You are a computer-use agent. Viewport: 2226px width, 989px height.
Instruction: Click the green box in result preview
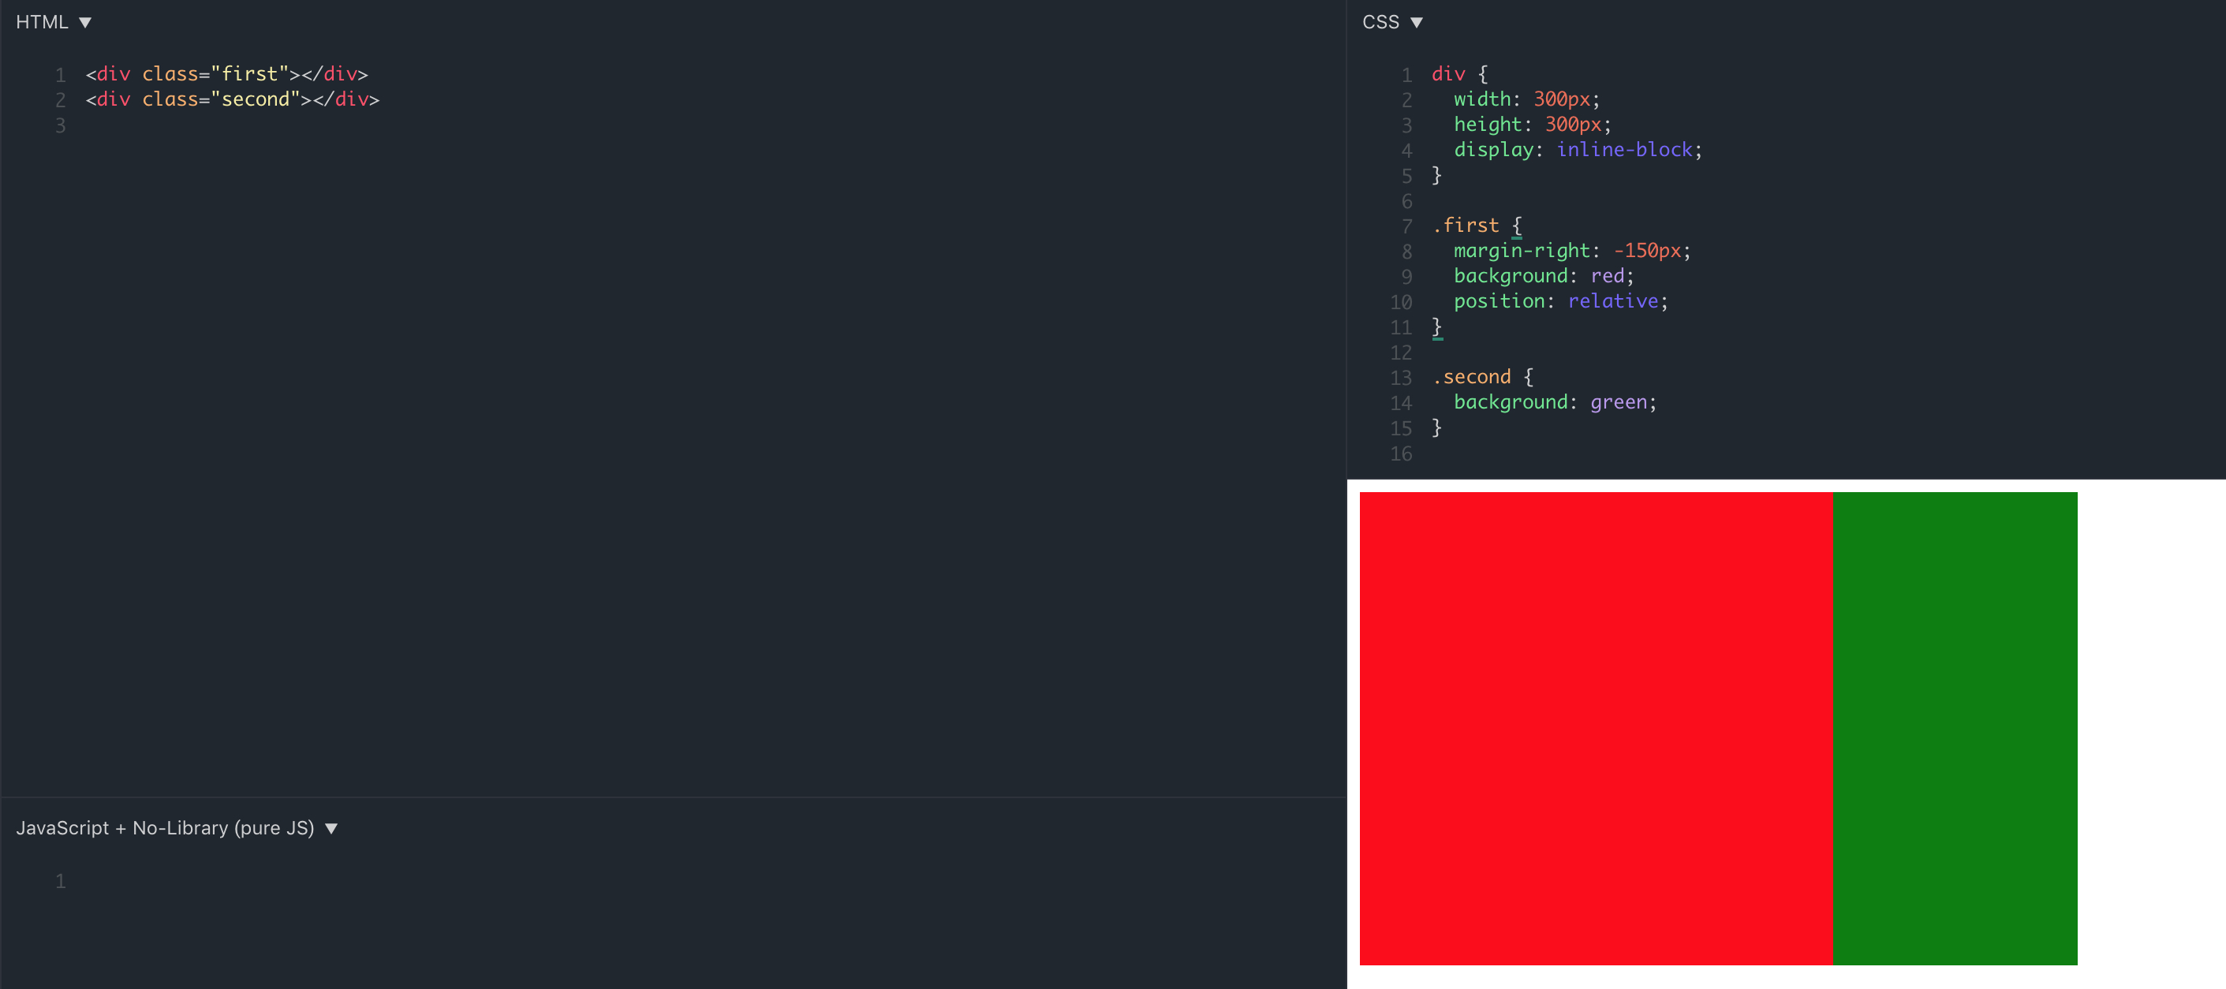click(x=1955, y=728)
